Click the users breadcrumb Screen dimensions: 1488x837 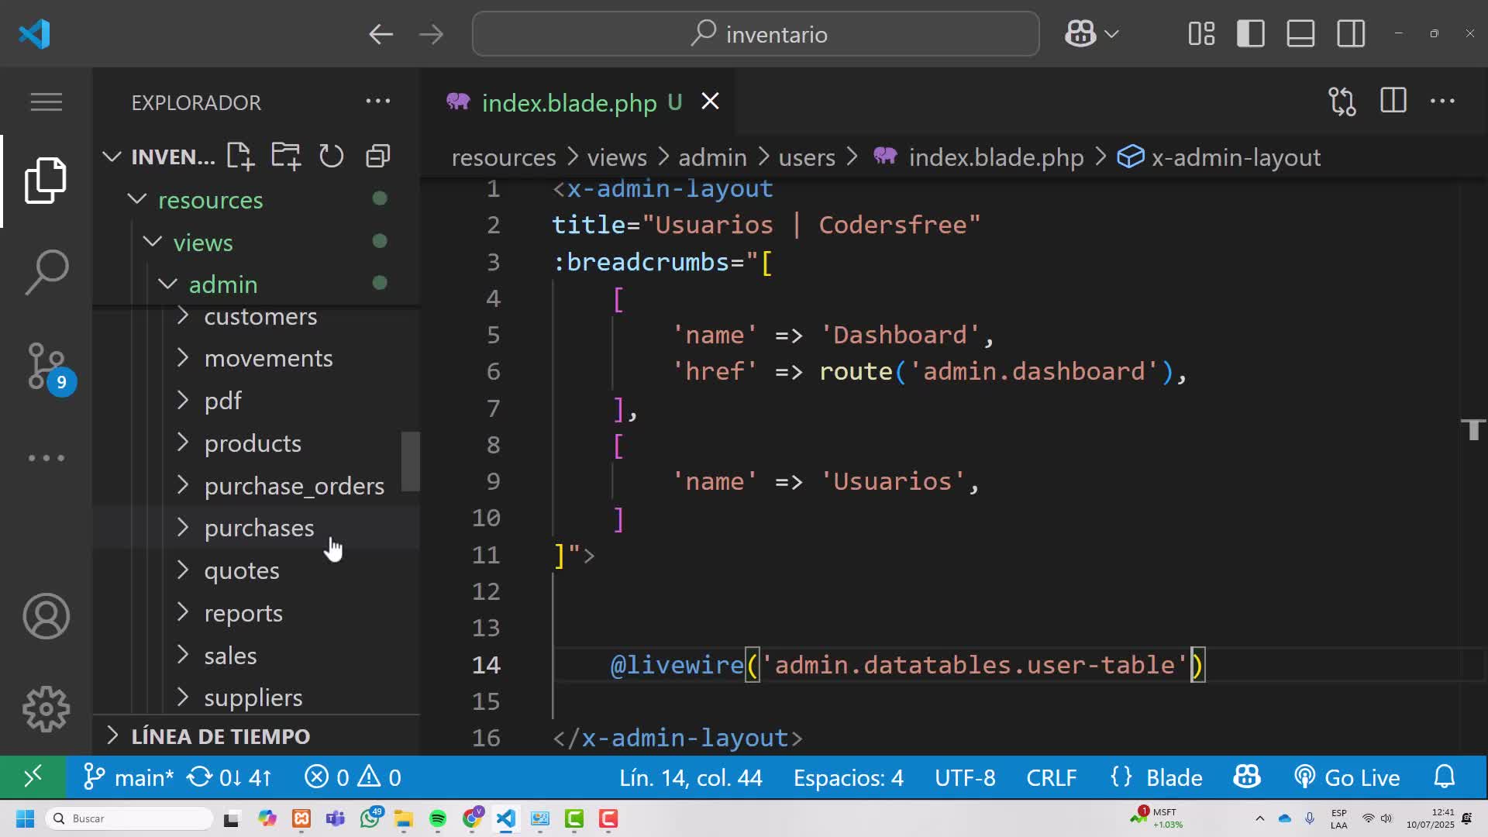pos(807,157)
